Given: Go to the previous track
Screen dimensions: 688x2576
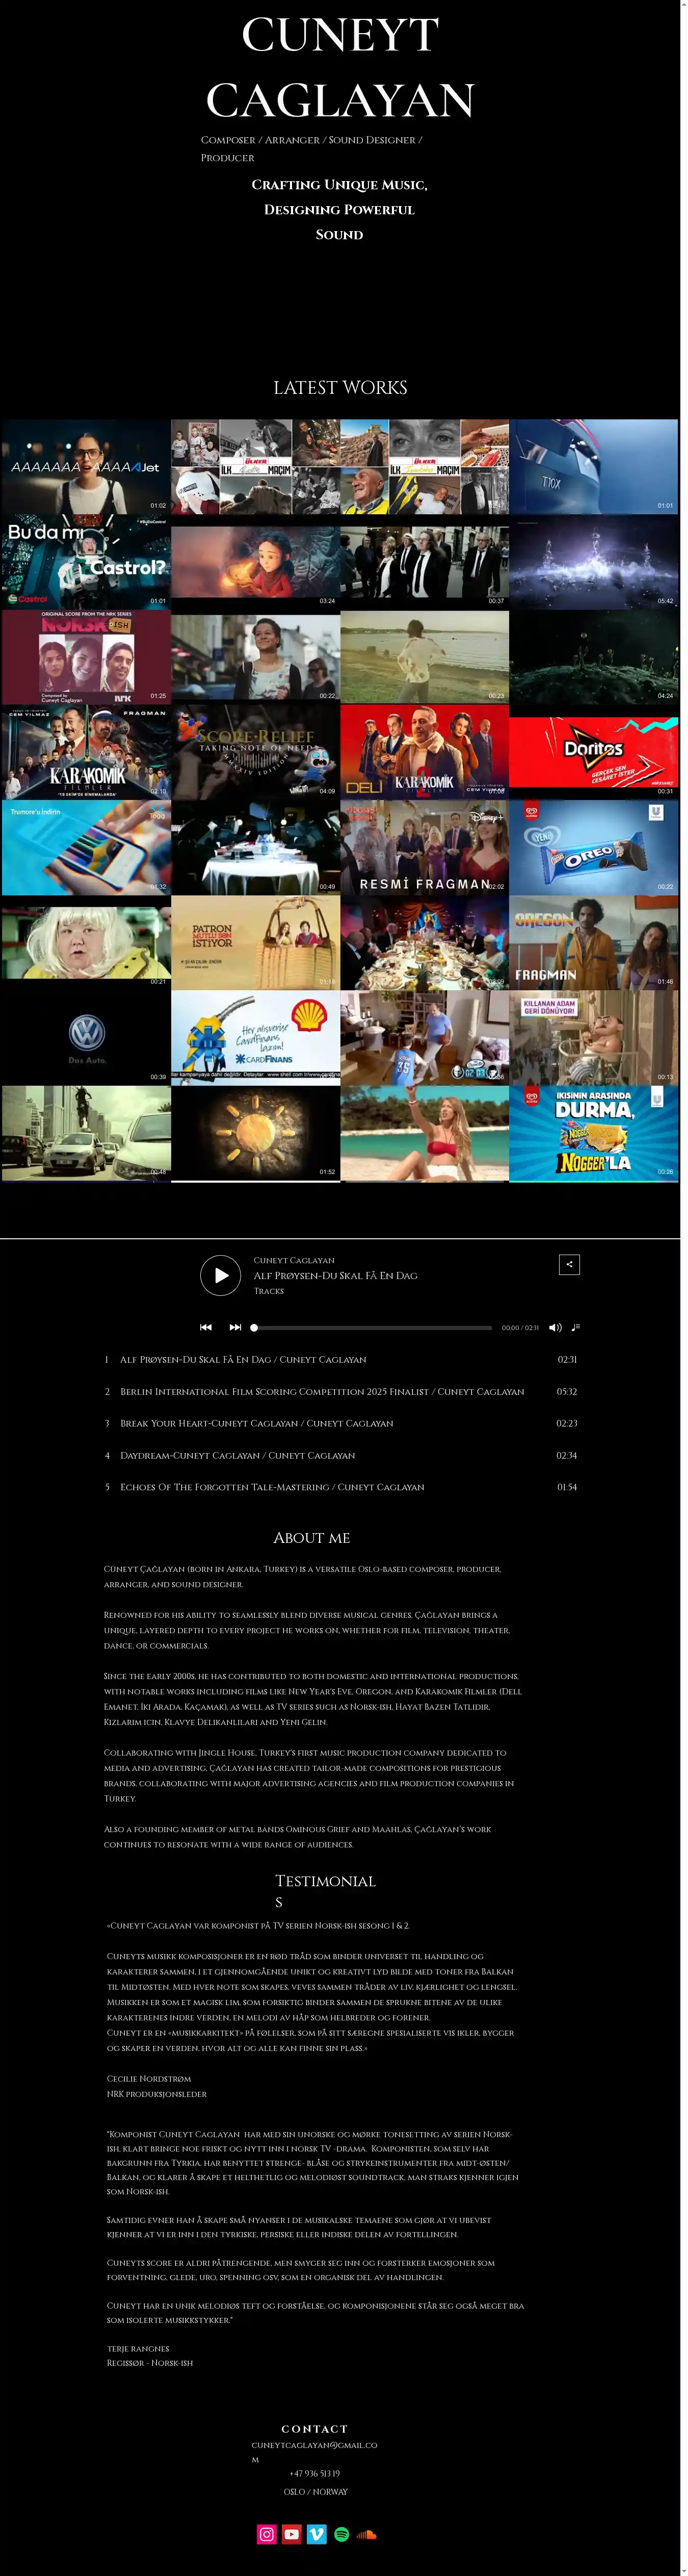Looking at the screenshot, I should [x=206, y=1327].
